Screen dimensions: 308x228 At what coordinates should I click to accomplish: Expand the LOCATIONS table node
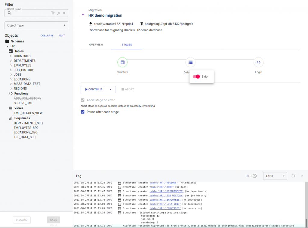(x=11, y=79)
